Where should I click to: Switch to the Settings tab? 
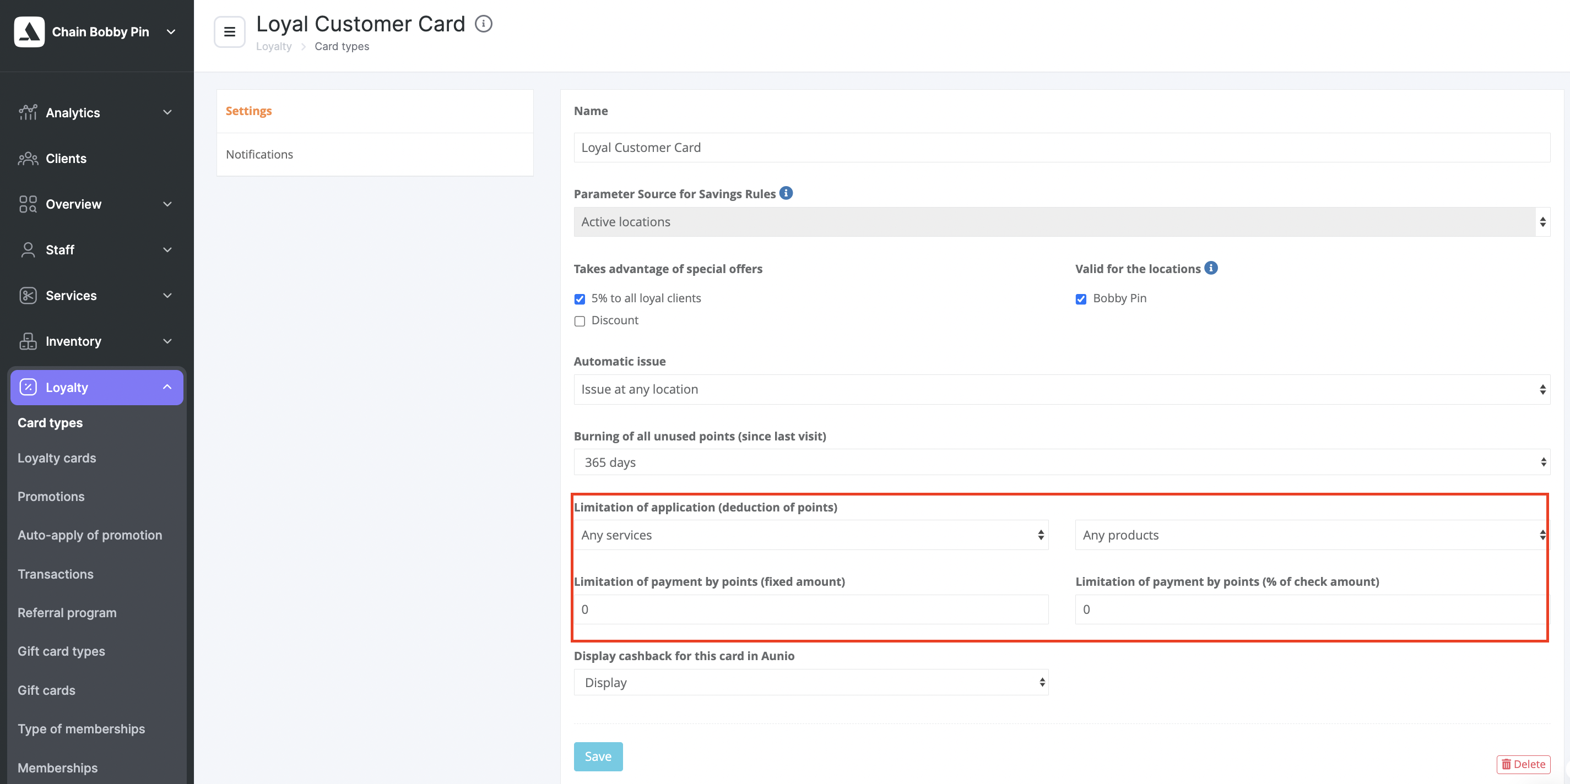(x=375, y=111)
